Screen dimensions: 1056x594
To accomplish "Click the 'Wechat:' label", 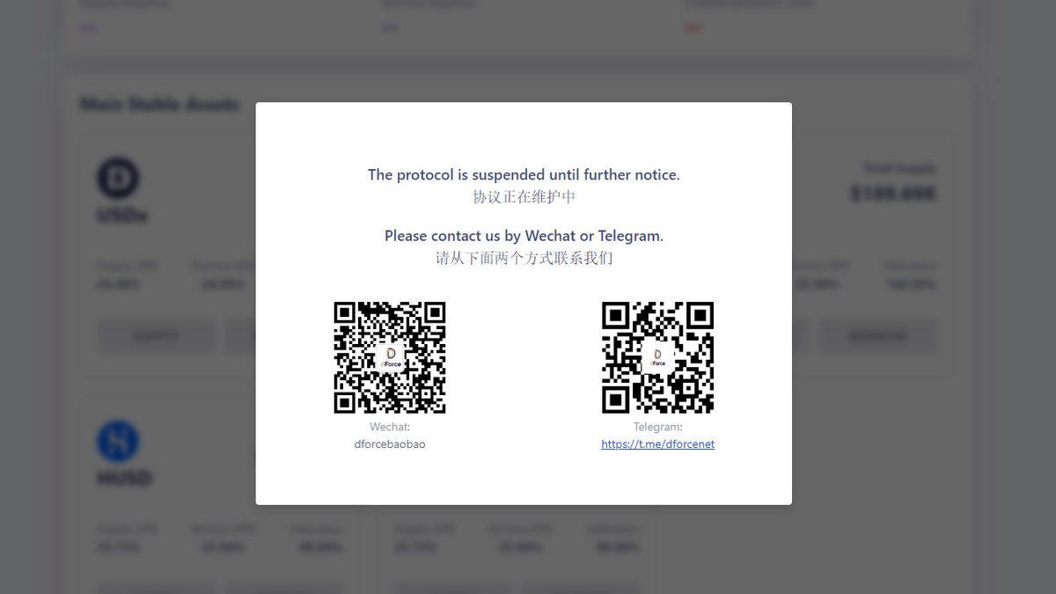I will point(390,427).
